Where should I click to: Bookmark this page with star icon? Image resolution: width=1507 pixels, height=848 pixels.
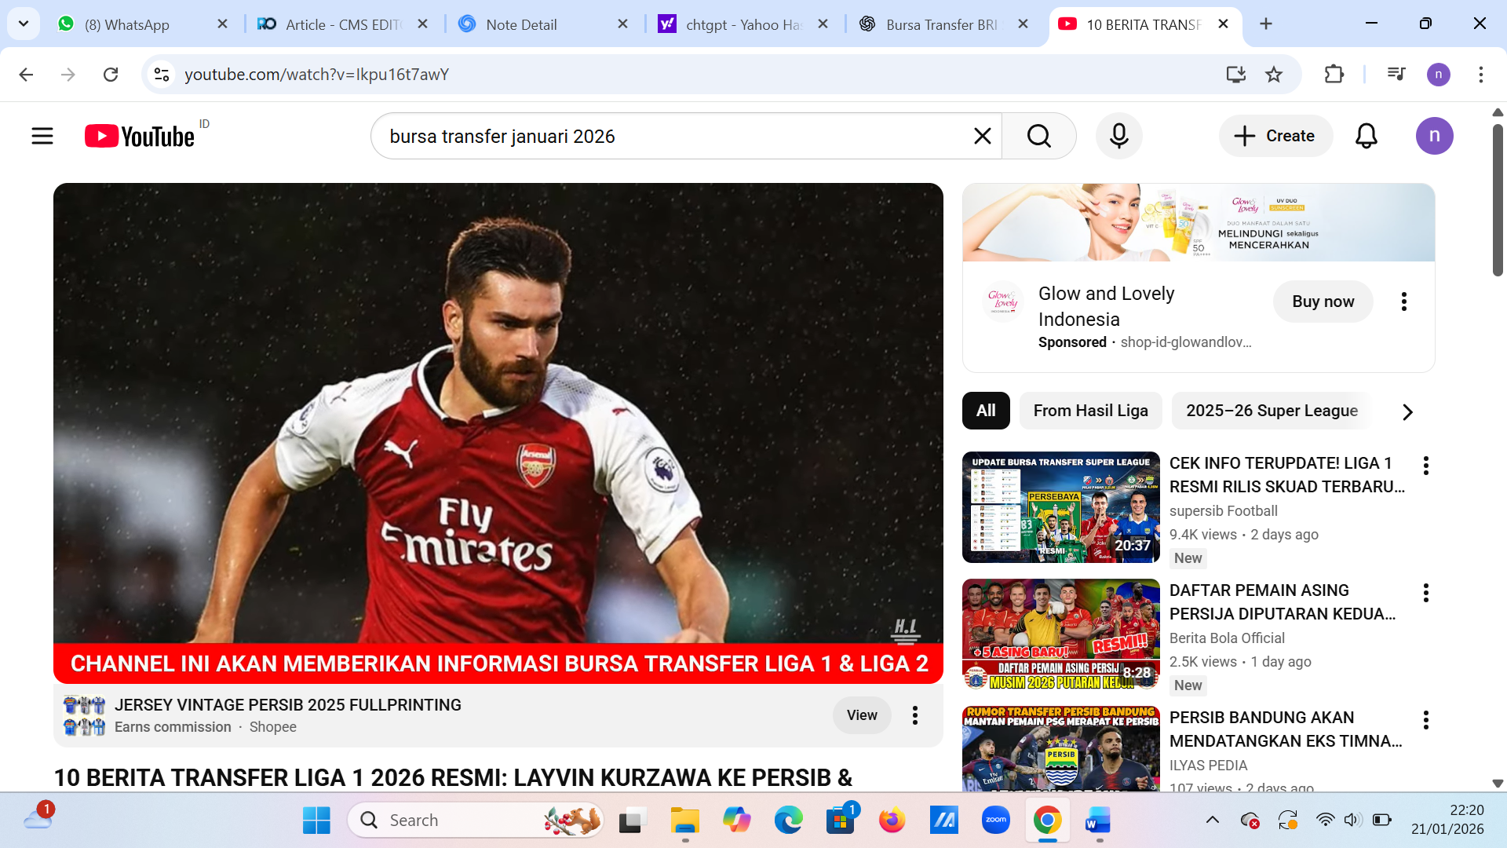coord(1273,75)
